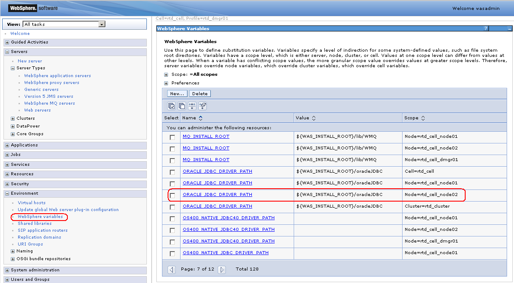The width and height of the screenshot is (514, 283).
Task: Open Web servers page
Action: pyautogui.click(x=38, y=110)
